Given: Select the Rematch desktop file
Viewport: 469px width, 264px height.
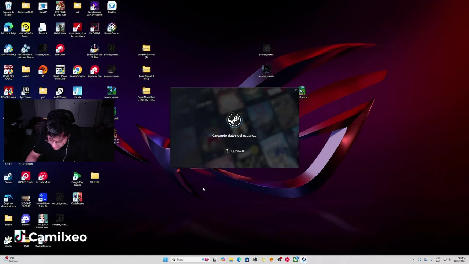Looking at the screenshot, I should click(x=43, y=29).
